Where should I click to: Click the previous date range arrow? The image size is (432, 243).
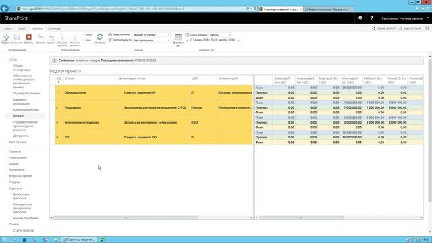188,40
